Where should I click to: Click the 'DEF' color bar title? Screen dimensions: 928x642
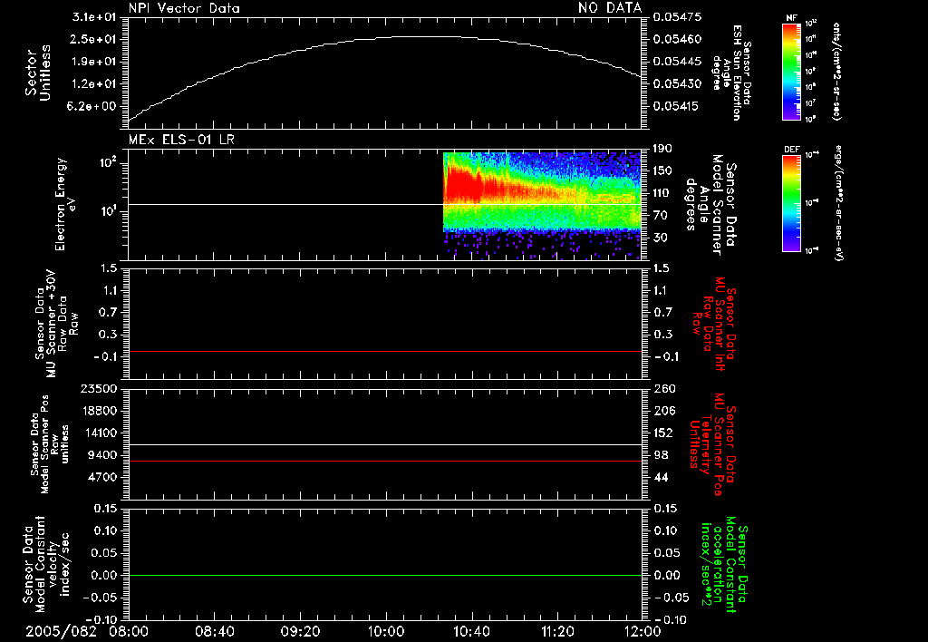[x=792, y=150]
